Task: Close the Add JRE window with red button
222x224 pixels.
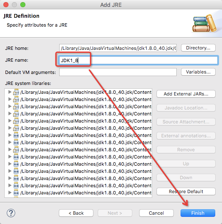Action: click(x=6, y=5)
